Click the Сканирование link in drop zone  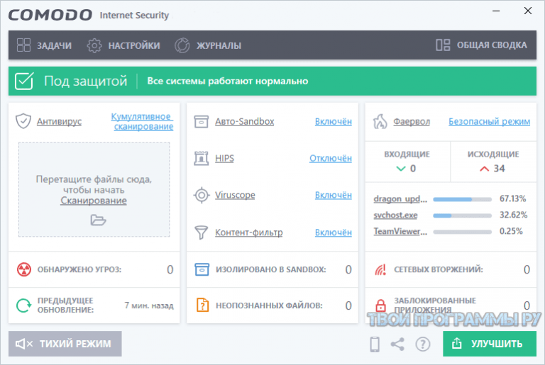click(x=94, y=201)
